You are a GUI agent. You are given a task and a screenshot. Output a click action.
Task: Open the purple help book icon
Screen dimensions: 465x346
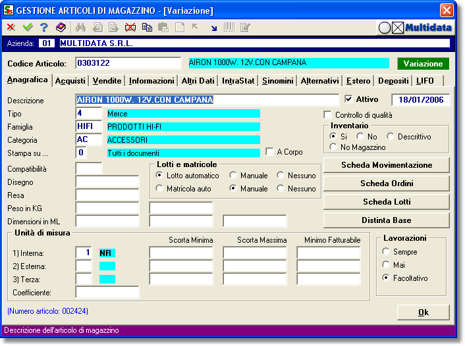61,27
